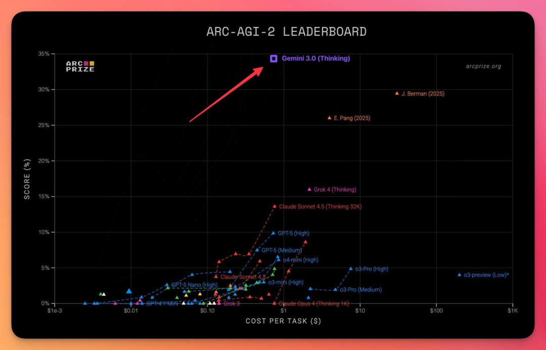
Task: Select the Grok 4 (Thinking) magenta triangle
Action: point(309,189)
